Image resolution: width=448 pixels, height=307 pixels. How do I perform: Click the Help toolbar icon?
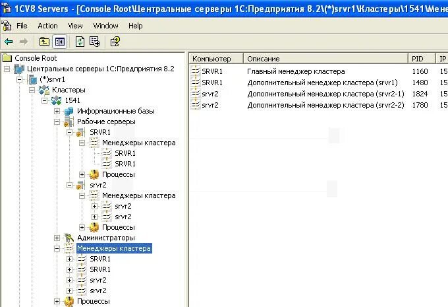[115, 42]
